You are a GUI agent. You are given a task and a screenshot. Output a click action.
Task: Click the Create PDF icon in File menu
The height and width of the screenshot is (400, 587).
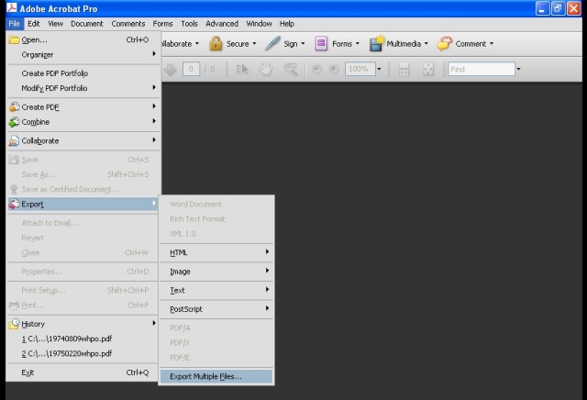pyautogui.click(x=14, y=107)
